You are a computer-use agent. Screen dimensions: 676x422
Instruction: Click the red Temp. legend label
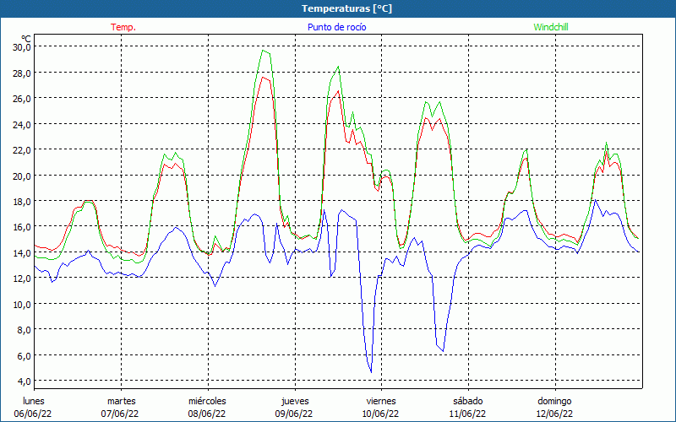tap(123, 27)
